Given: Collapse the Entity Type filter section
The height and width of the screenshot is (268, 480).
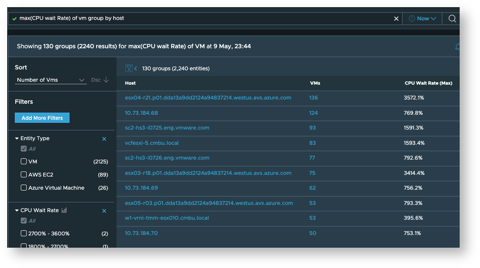Looking at the screenshot, I should point(17,138).
